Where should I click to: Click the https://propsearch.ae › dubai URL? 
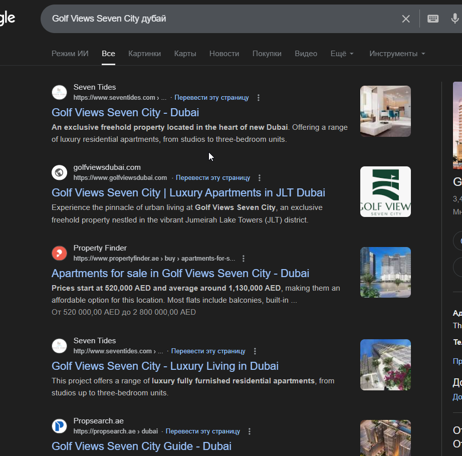click(x=115, y=431)
